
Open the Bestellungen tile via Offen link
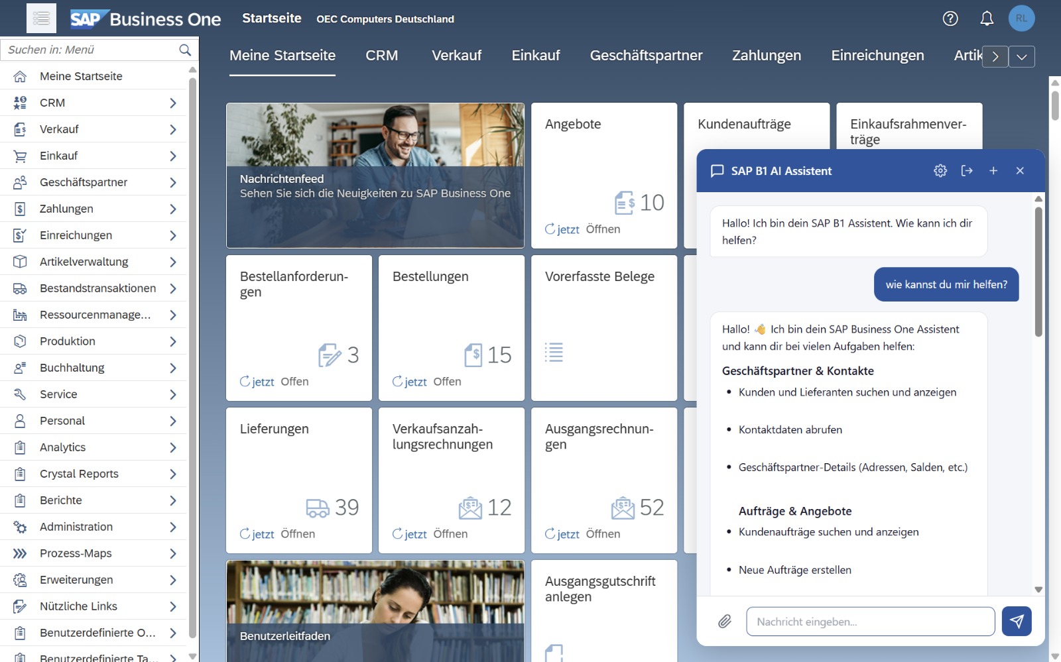[447, 381]
